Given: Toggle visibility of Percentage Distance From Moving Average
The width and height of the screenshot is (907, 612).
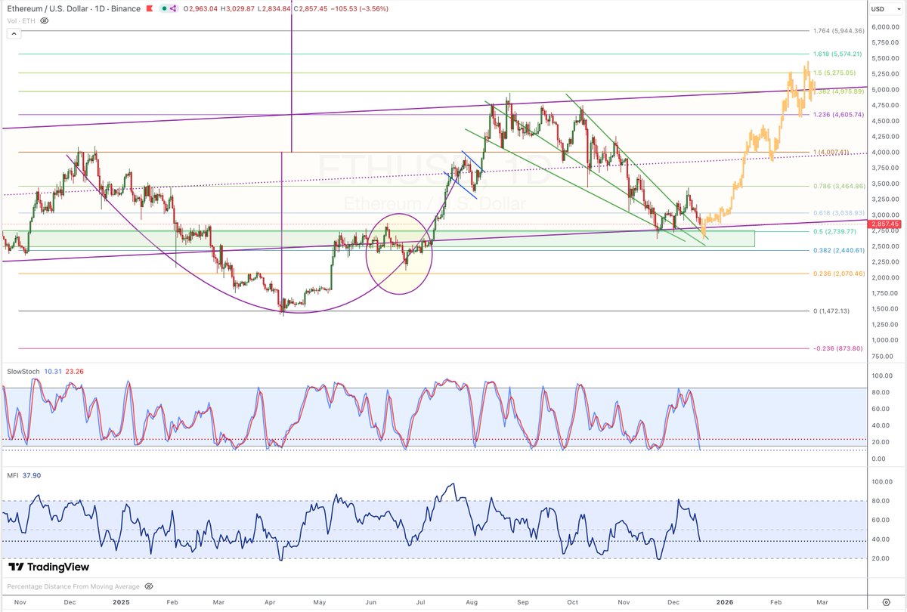Looking at the screenshot, I should coord(149,586).
